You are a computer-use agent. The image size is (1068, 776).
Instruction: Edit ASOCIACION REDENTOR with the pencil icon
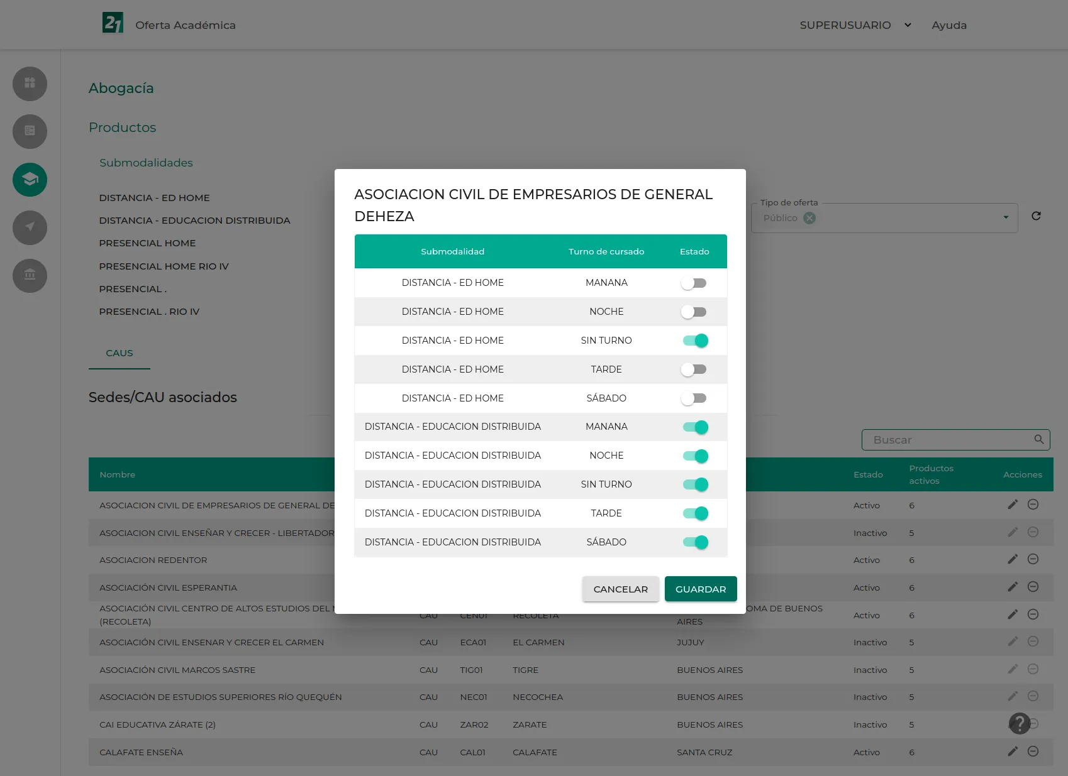pyautogui.click(x=1013, y=559)
